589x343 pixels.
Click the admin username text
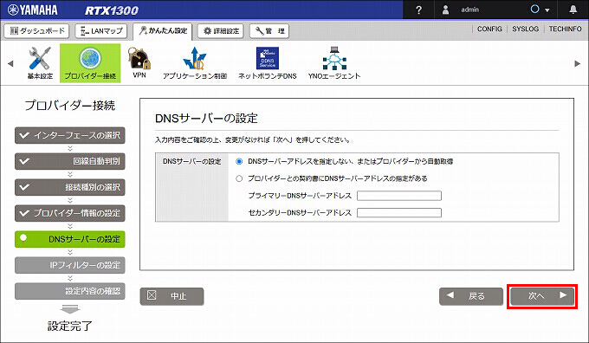click(470, 10)
